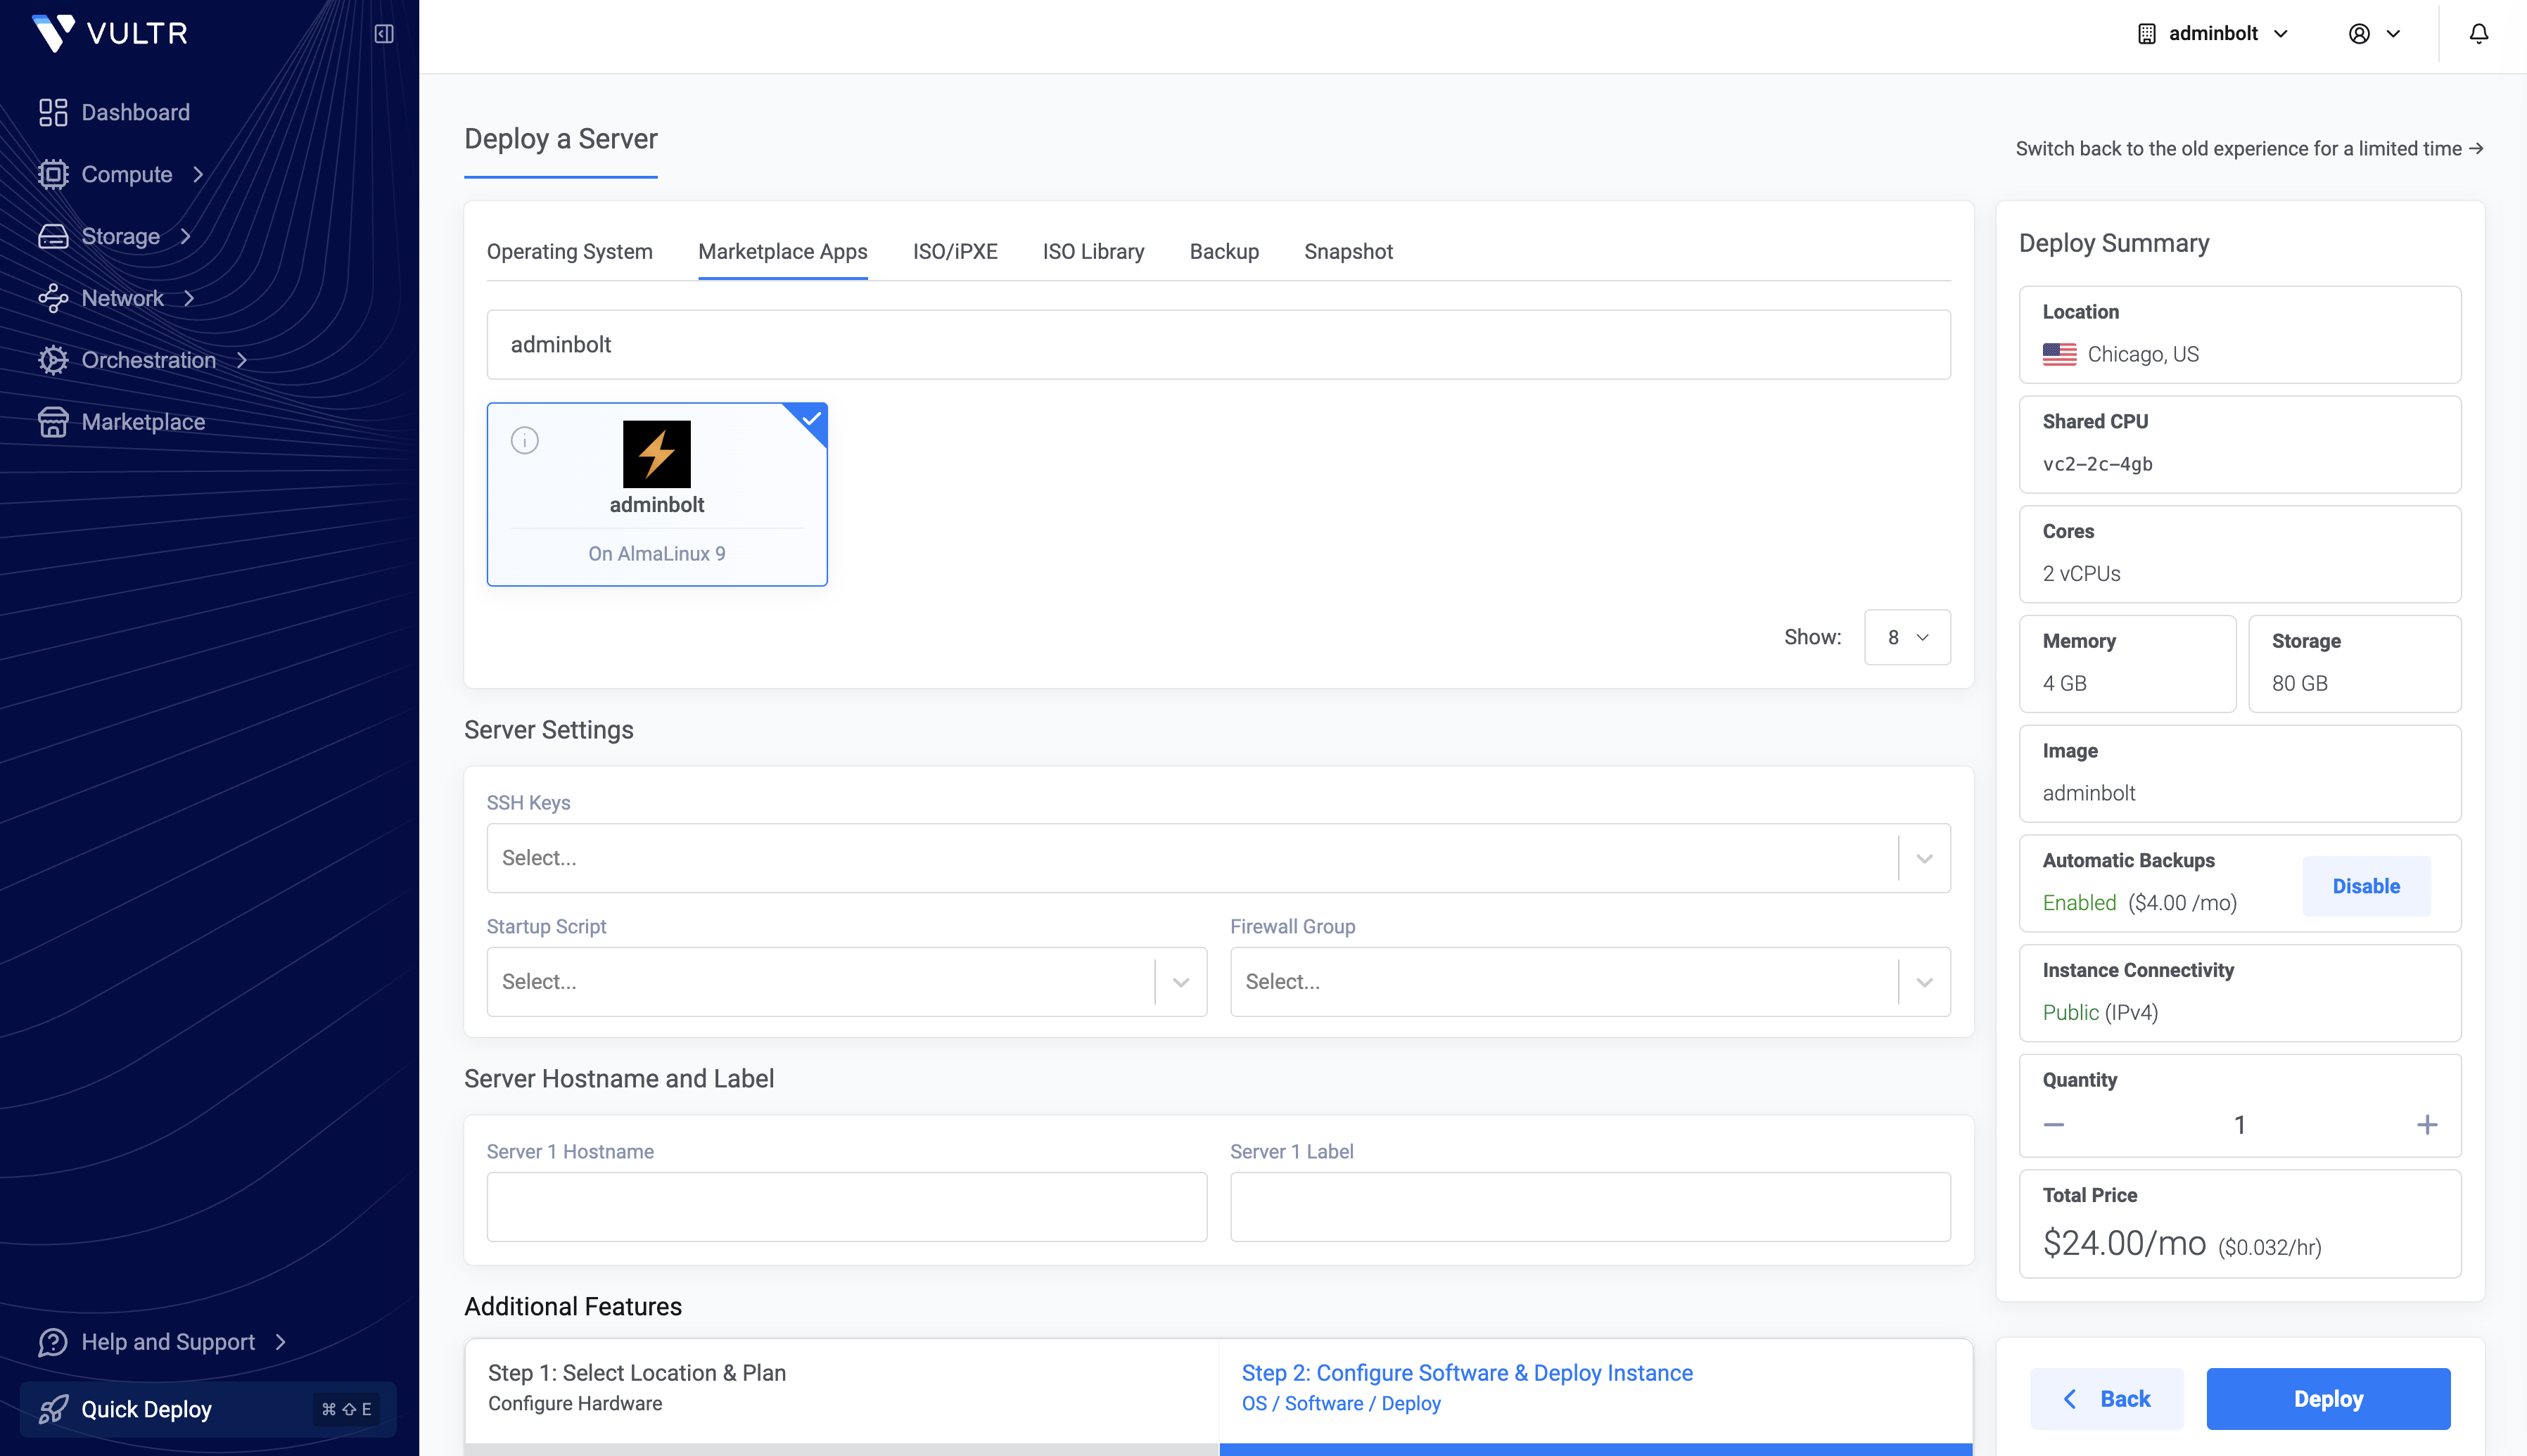Open Marketplace in the sidebar

143,422
